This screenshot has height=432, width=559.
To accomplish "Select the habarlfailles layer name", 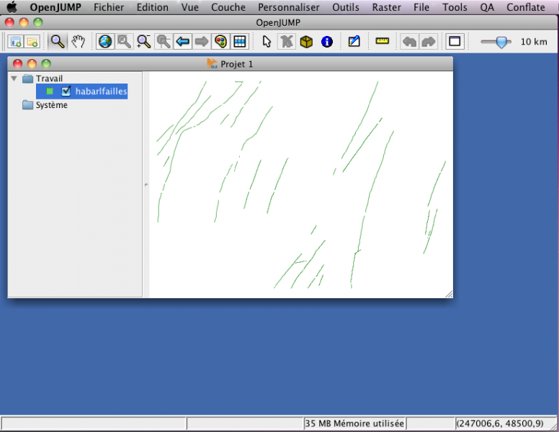I will (101, 91).
